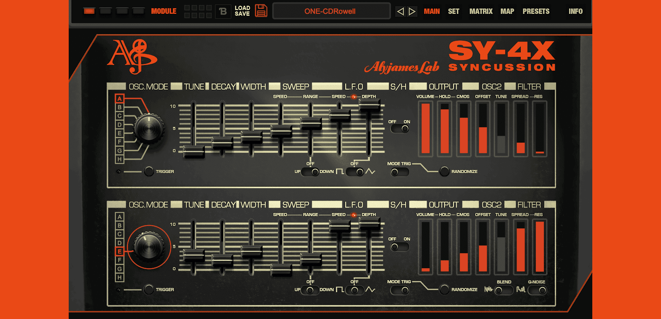This screenshot has height=319, width=661.
Task: Click top module LFO DEPTH slider handle
Action: click(x=370, y=105)
